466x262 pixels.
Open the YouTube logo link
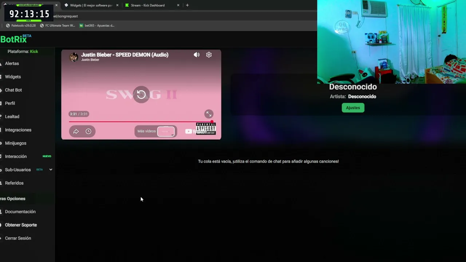tap(196, 131)
